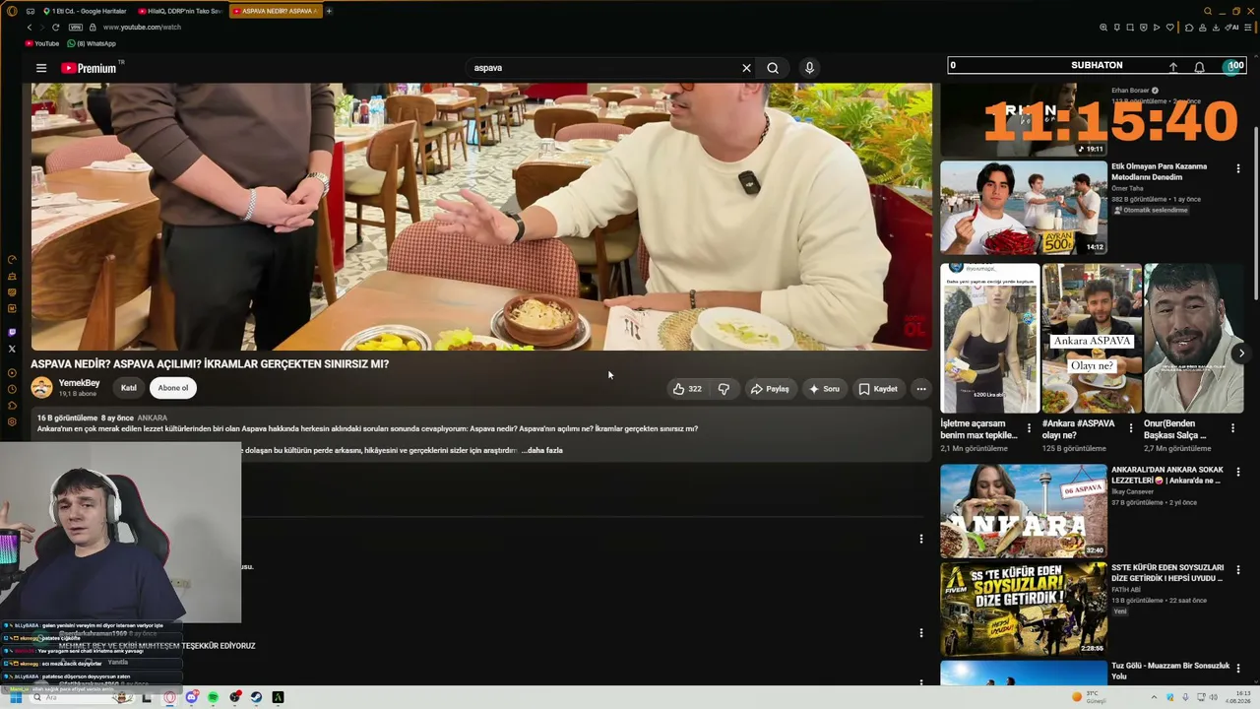Open SS'TE KÜFÜR EDEN SOYSUZLARI video thumbnail
Screen dimensions: 1260x709
click(x=1024, y=609)
